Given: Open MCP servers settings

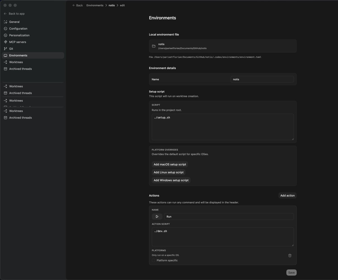Looking at the screenshot, I should point(33,42).
